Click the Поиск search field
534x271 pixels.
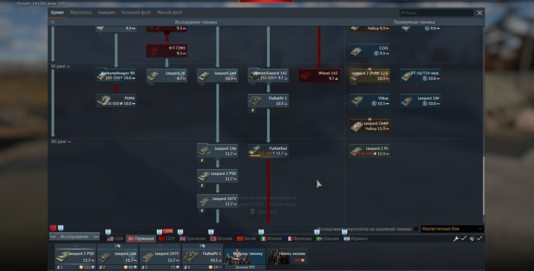pos(436,13)
